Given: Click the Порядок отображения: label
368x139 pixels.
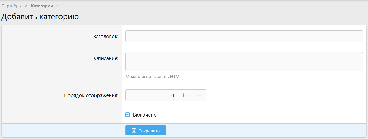Looking at the screenshot, I should 91,95.
